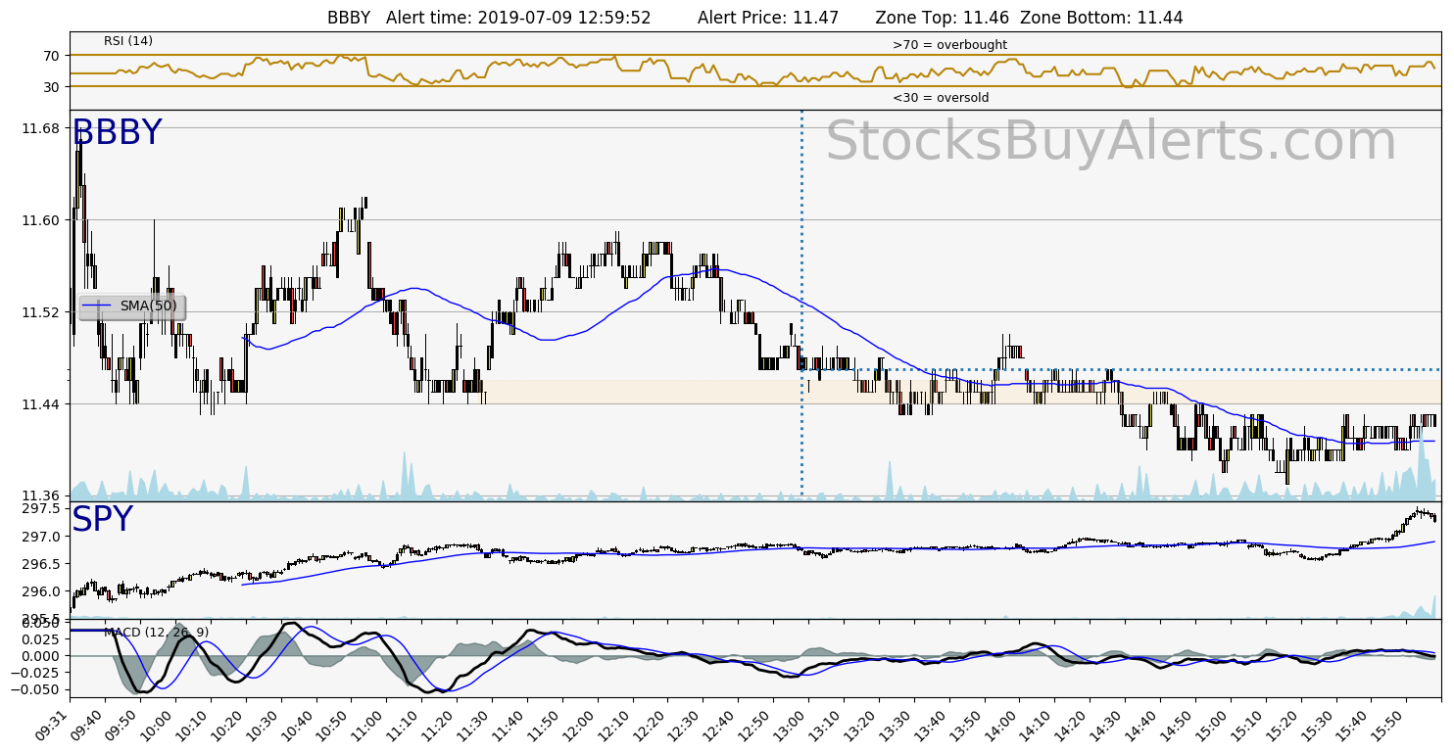Screen dimensions: 1454x754
Task: Click the 'Zone Top: 11.46' header text
Action: point(945,18)
